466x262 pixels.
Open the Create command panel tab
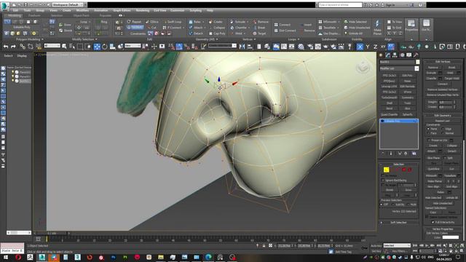(381, 55)
